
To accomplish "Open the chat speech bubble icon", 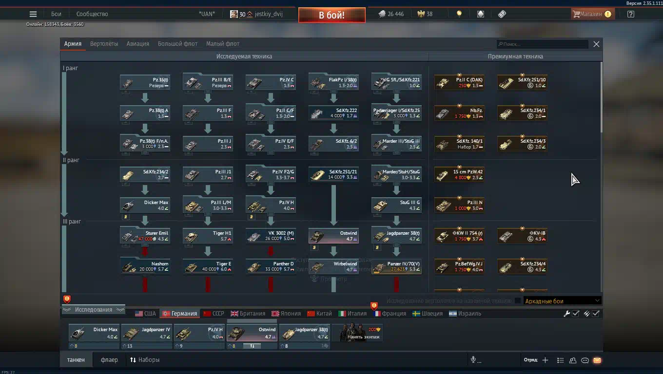I will [x=585, y=360].
